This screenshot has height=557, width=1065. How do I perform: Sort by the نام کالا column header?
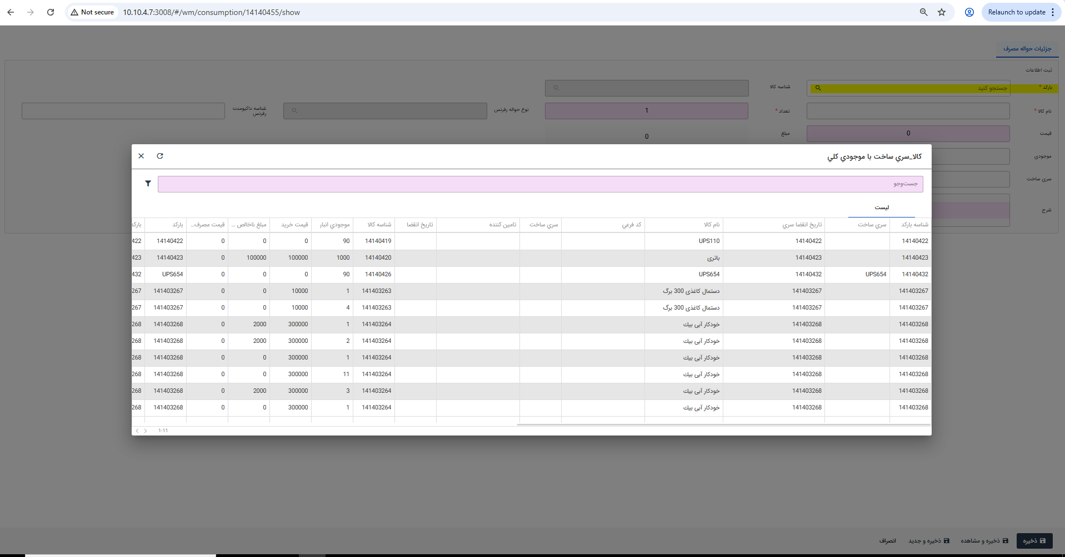[x=711, y=225]
